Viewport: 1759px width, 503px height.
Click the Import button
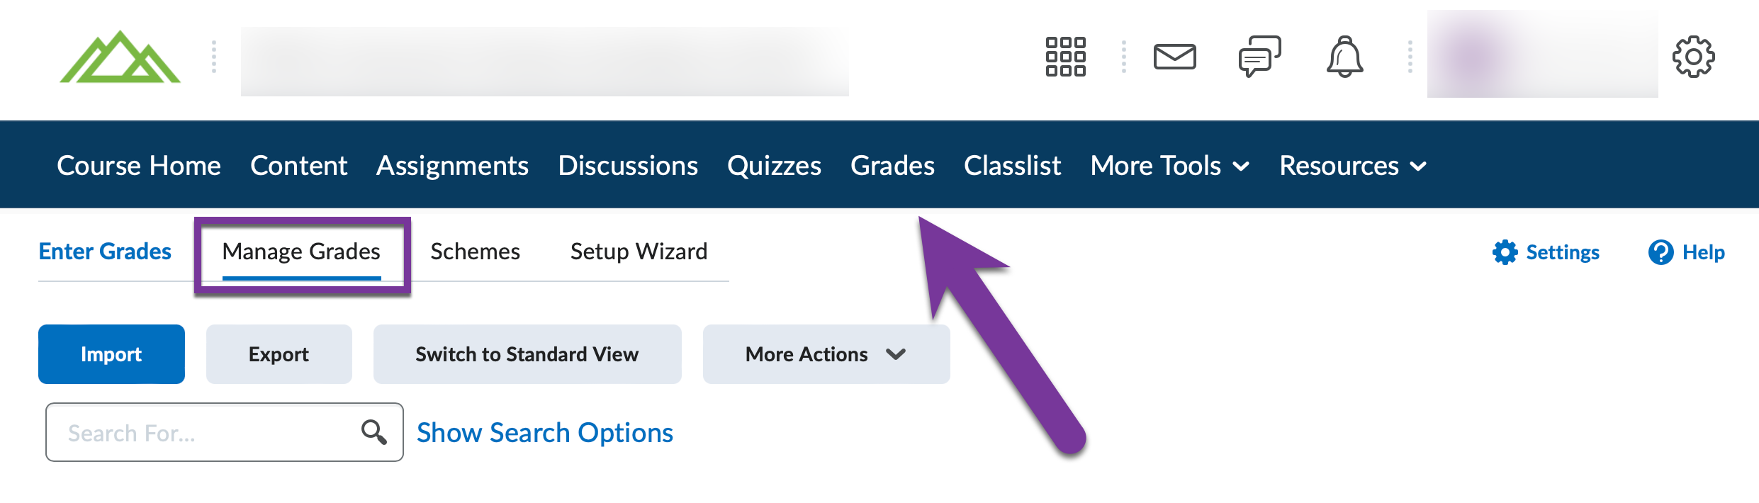pos(111,354)
